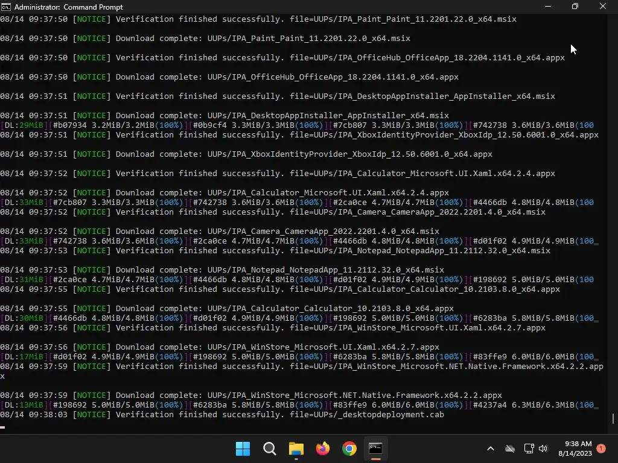618x463 pixels.
Task: Click verification line for OfficeHub_OfficeApp appx
Action: [282, 57]
